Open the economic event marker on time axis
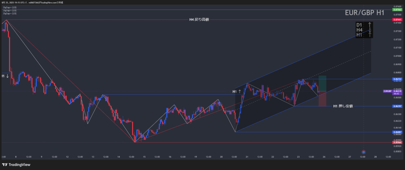The height and width of the screenshot is (170, 405). (363, 152)
